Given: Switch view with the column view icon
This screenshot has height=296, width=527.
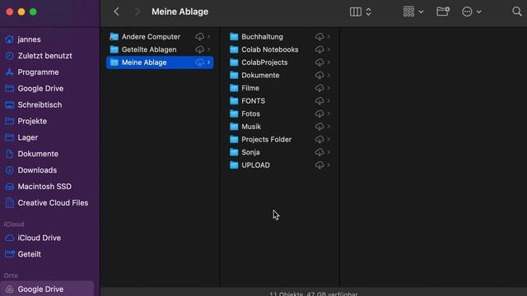Looking at the screenshot, I should pos(355,12).
